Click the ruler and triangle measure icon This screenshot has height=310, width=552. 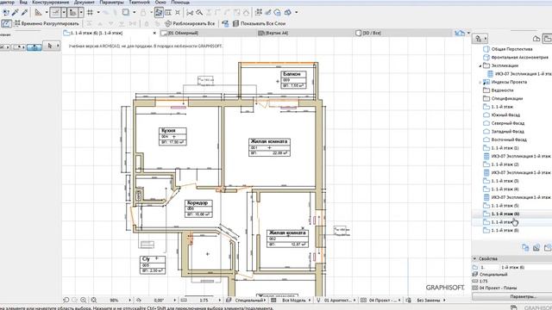38,13
